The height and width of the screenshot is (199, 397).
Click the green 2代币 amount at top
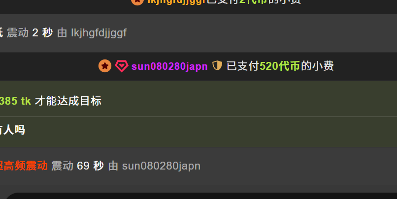point(253,2)
